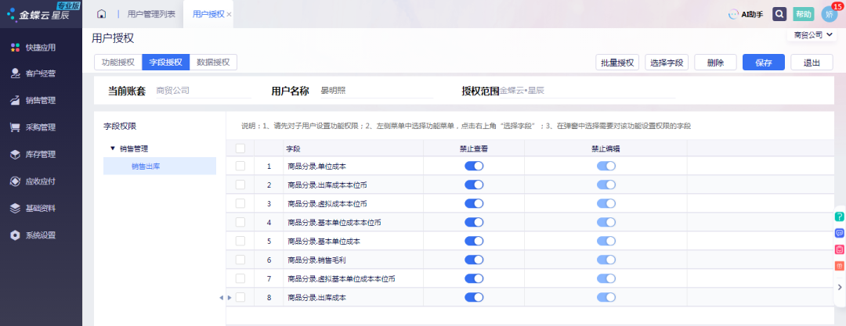This screenshot has width=846, height=326.
Task: Open 系统设置 in the sidebar
Action: [41, 235]
